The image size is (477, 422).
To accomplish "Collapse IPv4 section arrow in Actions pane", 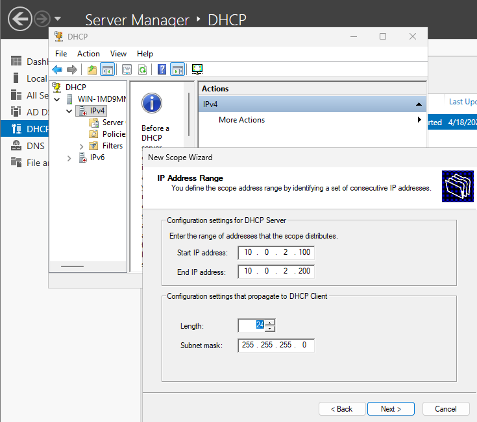I will (419, 104).
